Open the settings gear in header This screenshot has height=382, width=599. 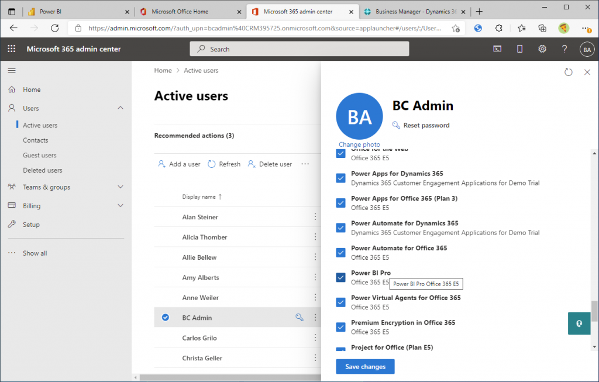tap(542, 49)
